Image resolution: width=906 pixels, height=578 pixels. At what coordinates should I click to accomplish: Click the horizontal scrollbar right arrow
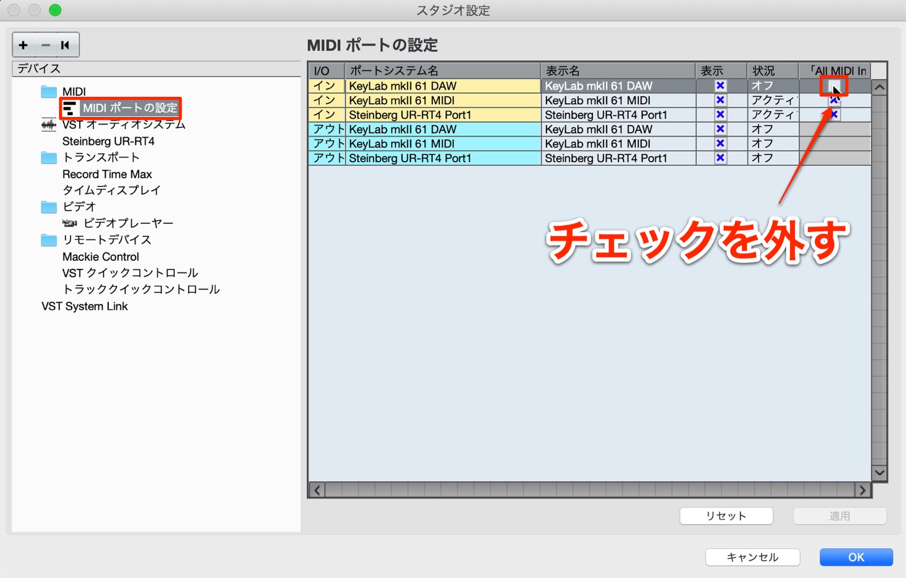862,490
